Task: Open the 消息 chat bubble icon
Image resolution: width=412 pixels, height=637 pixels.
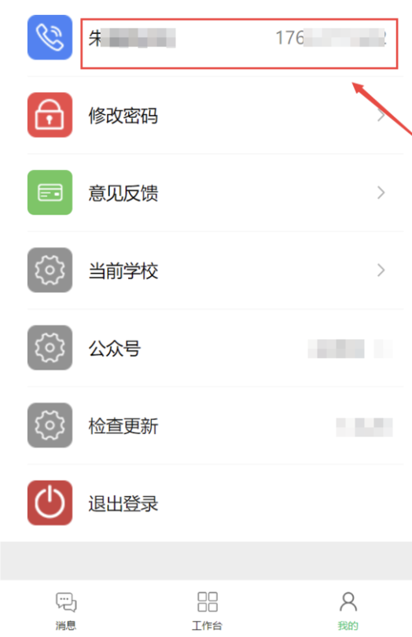Action: tap(66, 602)
